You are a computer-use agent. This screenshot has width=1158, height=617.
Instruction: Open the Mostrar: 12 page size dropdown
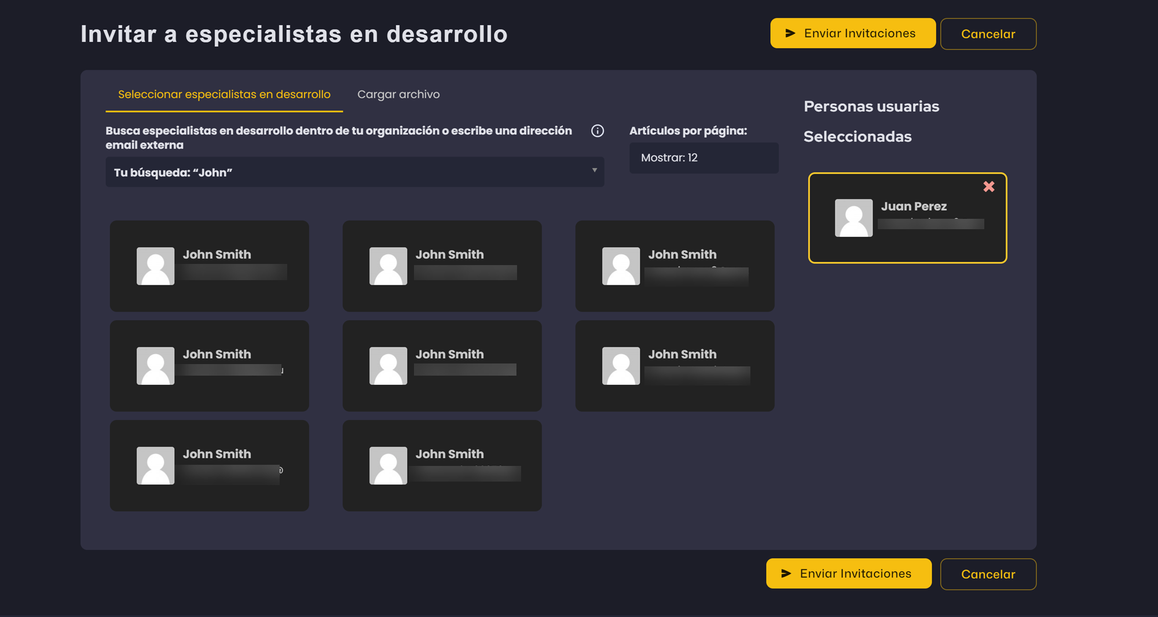pyautogui.click(x=703, y=157)
